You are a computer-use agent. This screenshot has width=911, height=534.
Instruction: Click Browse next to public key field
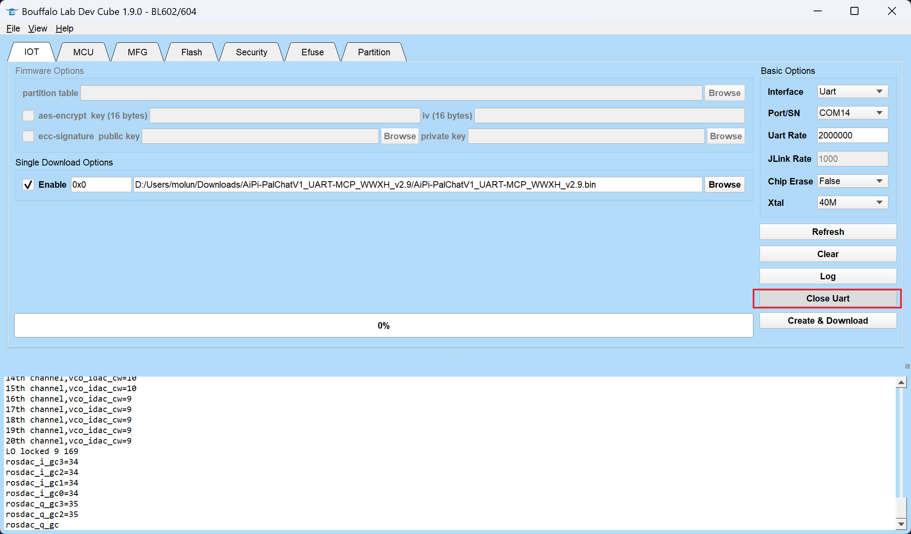pyautogui.click(x=400, y=136)
